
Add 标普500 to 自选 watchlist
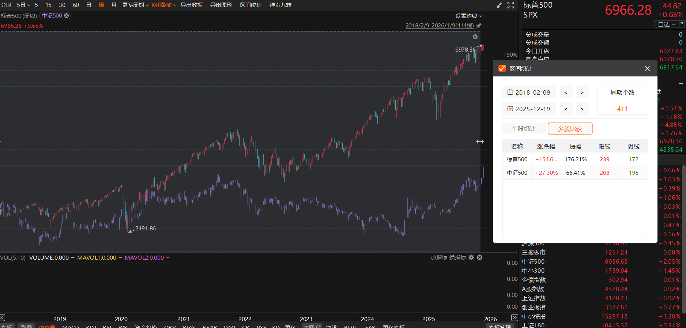click(667, 24)
